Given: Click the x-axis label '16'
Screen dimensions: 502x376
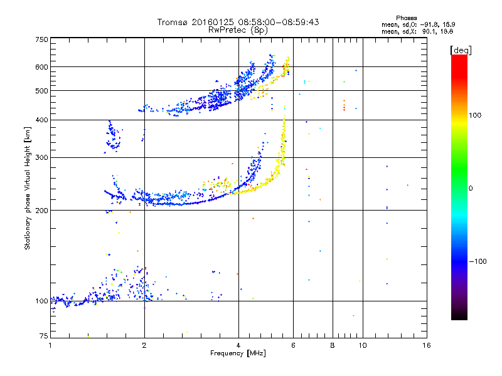Looking at the screenshot, I should coord(427,346).
